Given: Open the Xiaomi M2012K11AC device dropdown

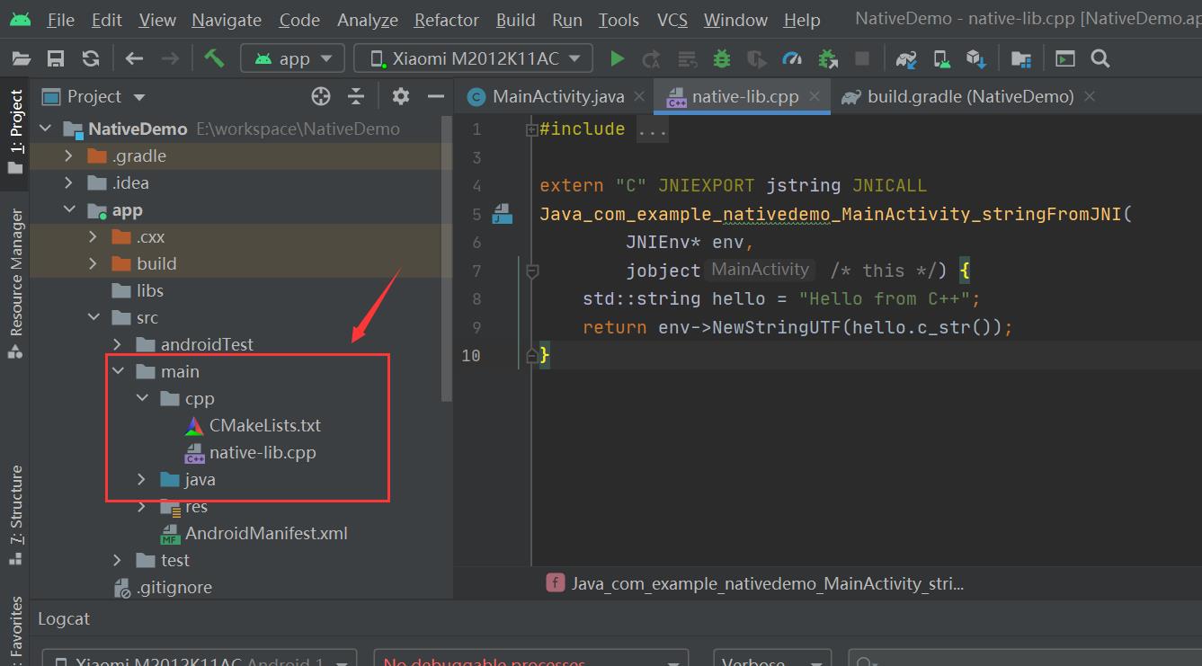Looking at the screenshot, I should 474,58.
